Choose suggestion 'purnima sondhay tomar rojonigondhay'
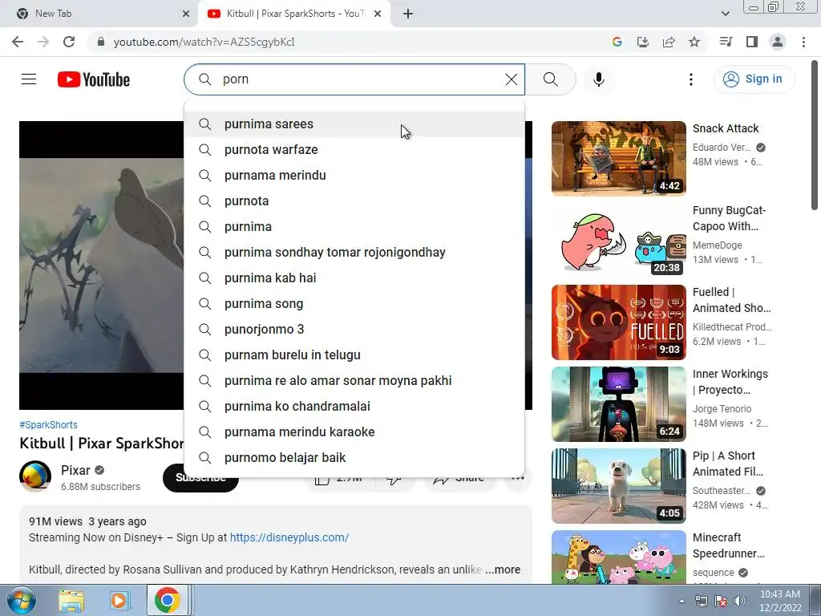This screenshot has height=616, width=821. coord(354,253)
